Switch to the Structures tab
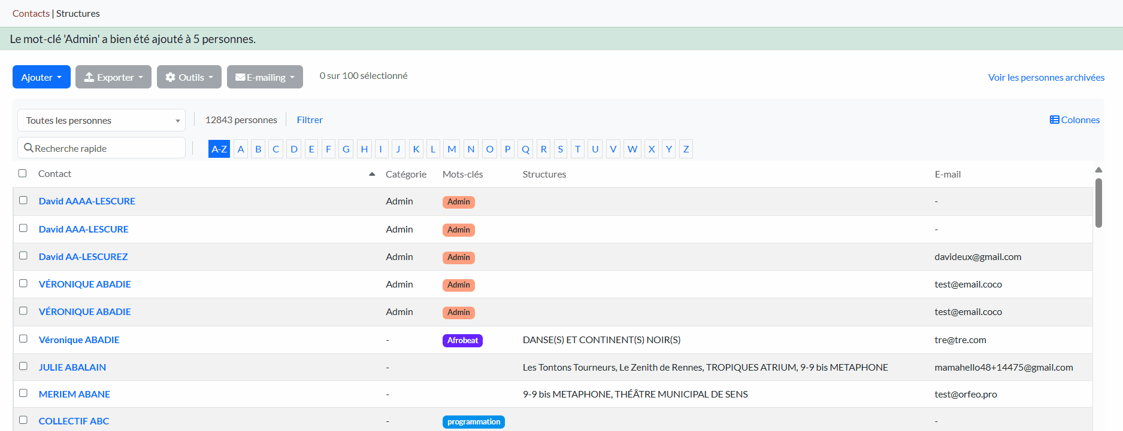 tap(78, 13)
